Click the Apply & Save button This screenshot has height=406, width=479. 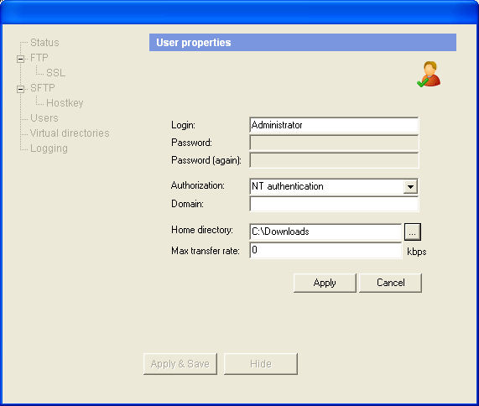point(180,364)
